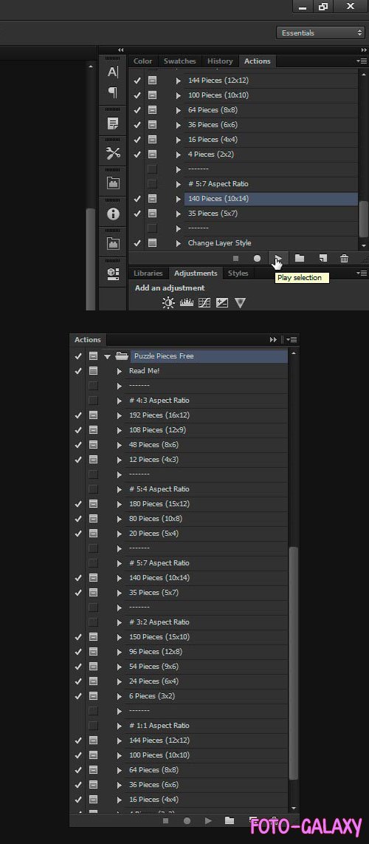The image size is (369, 844).
Task: Open the docked Actions panel flyout menu
Action: [362, 61]
